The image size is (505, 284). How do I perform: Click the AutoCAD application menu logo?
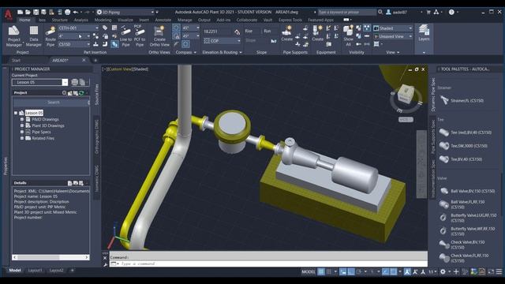[x=9, y=15]
